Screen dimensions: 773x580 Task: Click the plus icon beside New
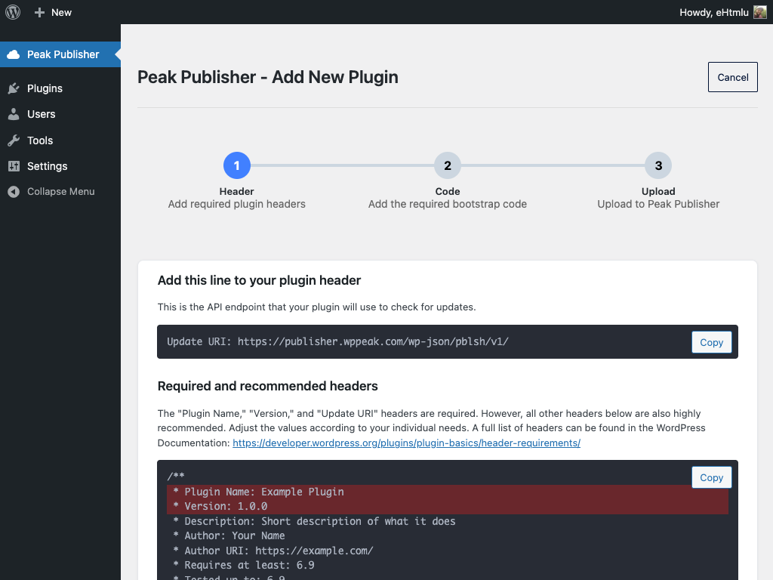(40, 12)
